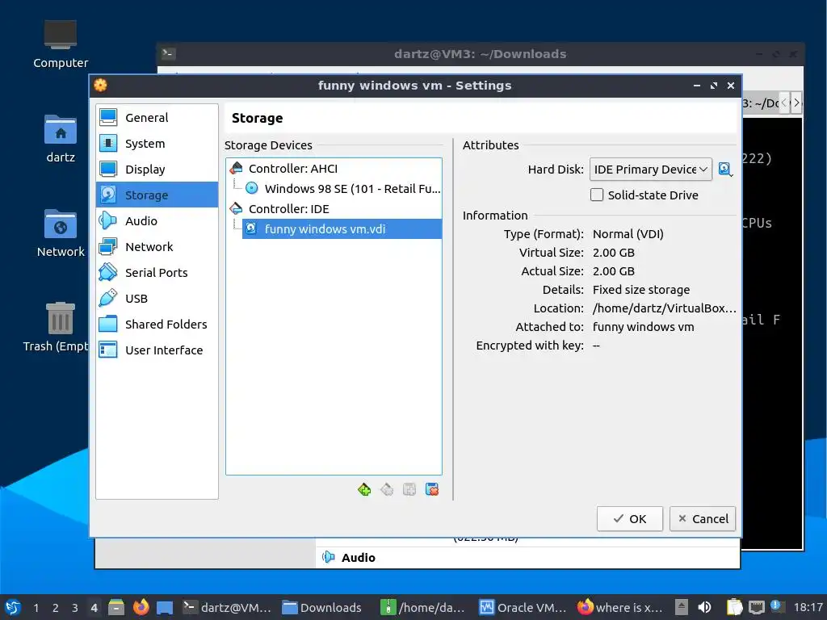Maximize the Settings dialog window
Viewport: 827px width, 620px height.
714,86
